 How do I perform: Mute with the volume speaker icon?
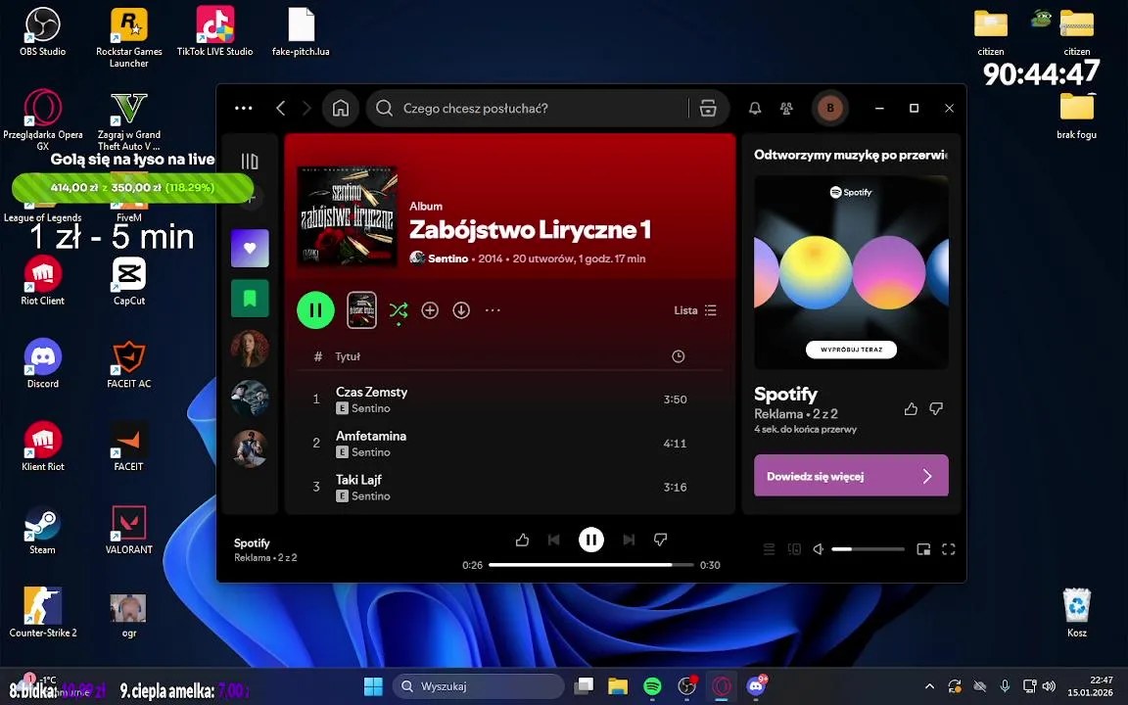click(819, 549)
